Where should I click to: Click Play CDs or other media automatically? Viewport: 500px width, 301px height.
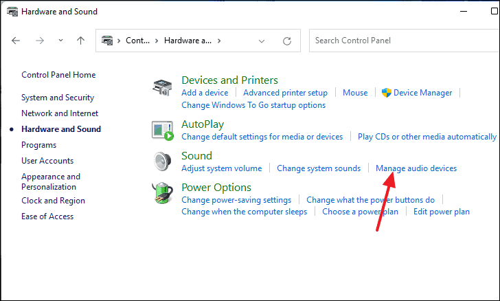(427, 137)
